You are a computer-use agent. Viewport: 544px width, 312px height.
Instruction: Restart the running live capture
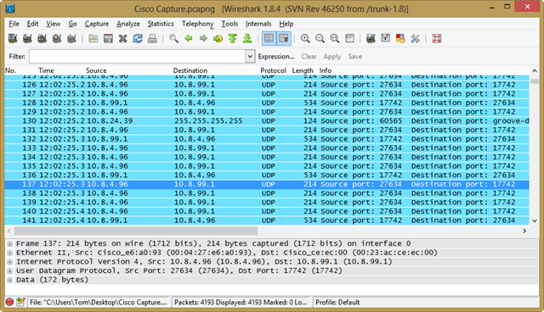click(71, 38)
